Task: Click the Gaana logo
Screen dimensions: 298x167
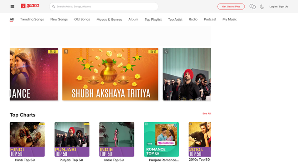Action: (x=30, y=6)
